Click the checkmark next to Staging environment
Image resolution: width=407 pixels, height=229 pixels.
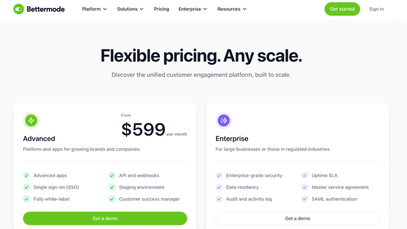coord(112,187)
